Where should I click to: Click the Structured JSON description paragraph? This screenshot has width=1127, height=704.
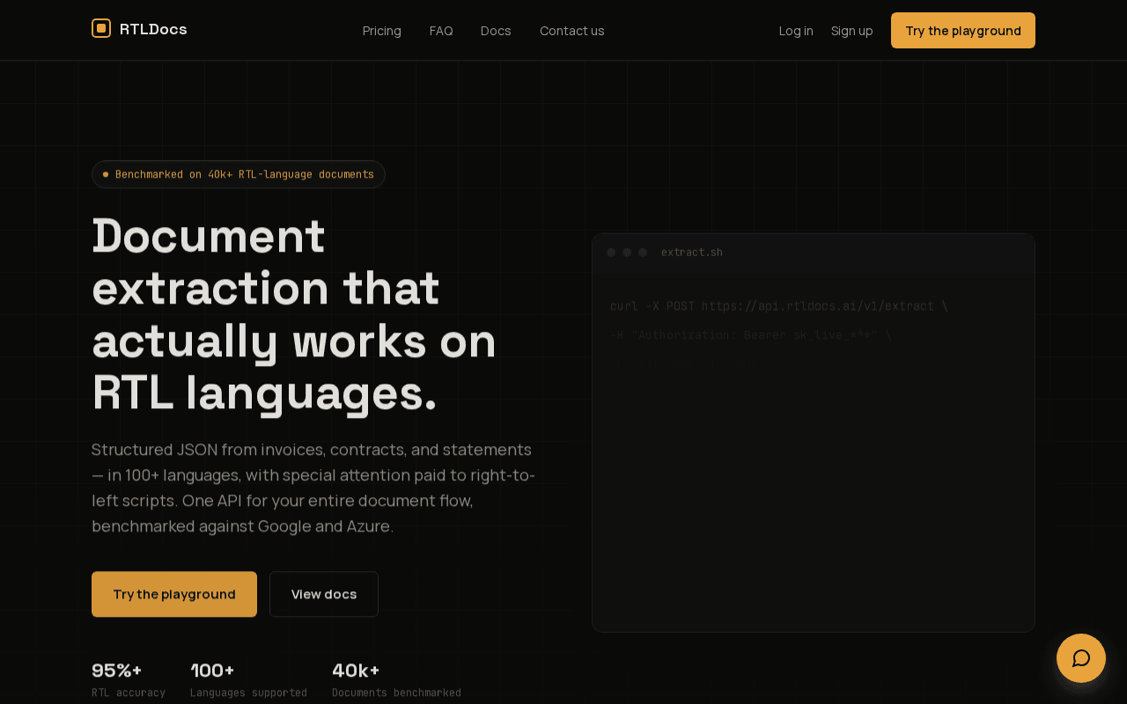click(313, 488)
